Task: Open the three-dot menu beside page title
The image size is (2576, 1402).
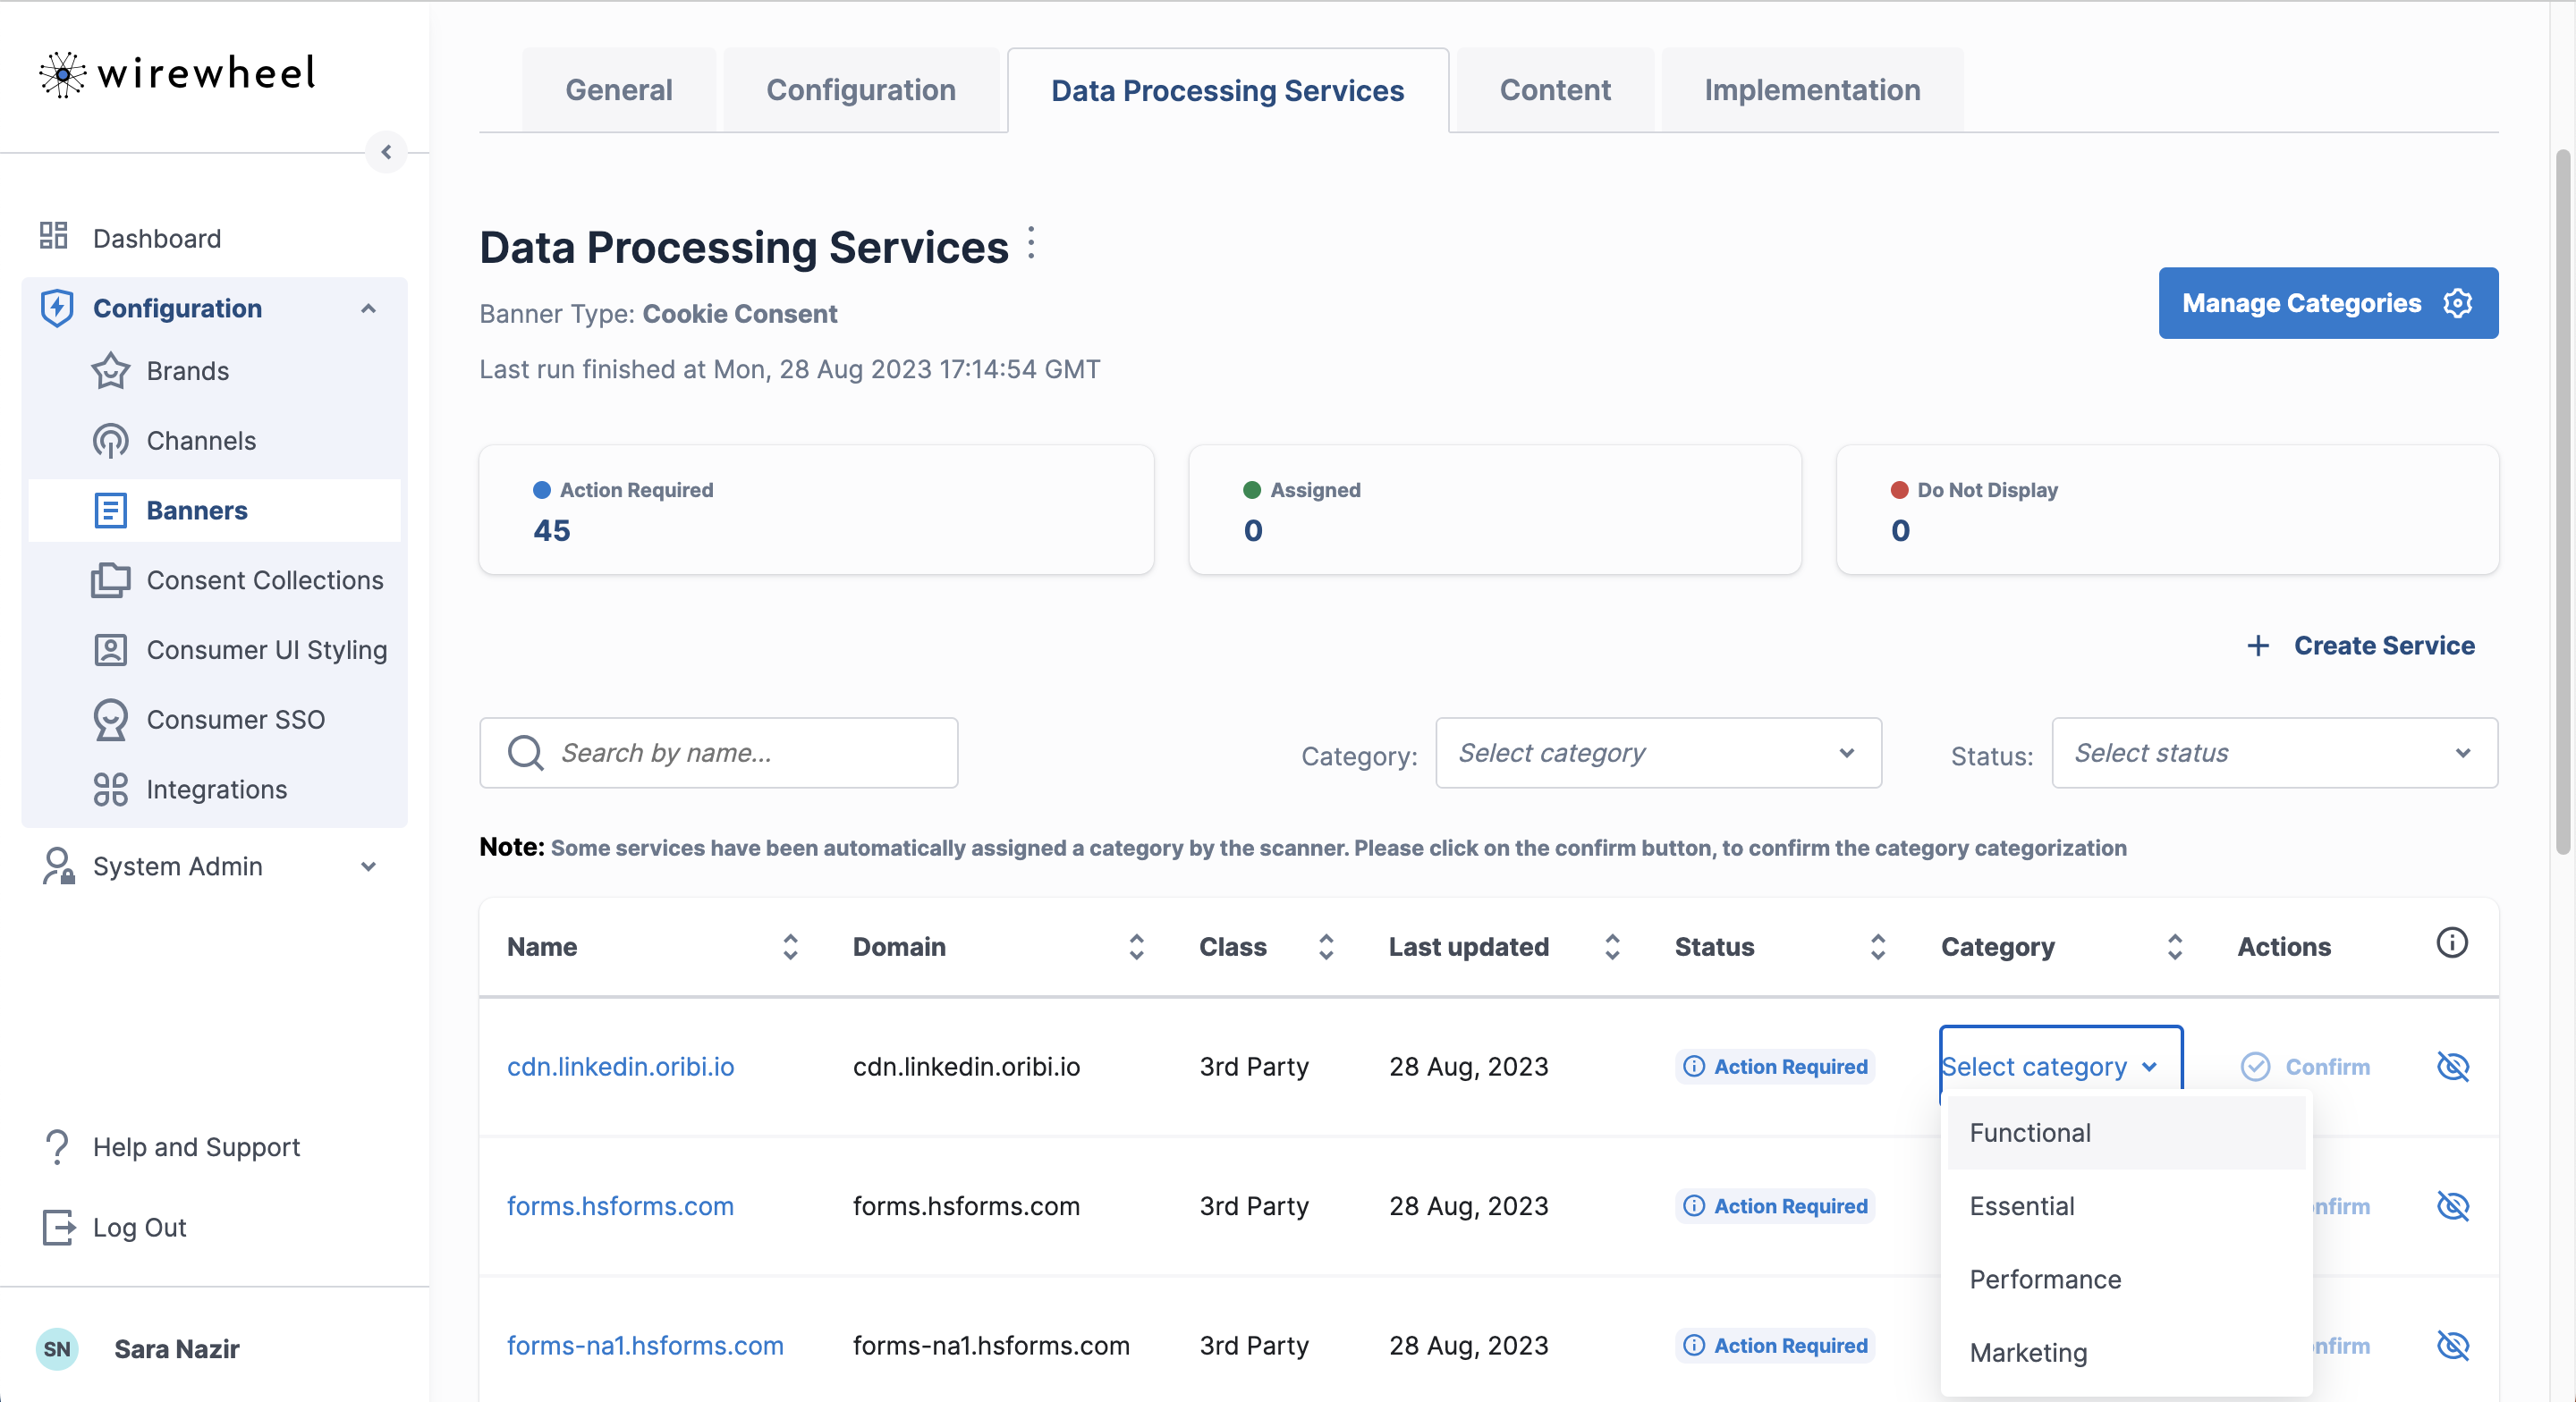Action: tap(1031, 244)
